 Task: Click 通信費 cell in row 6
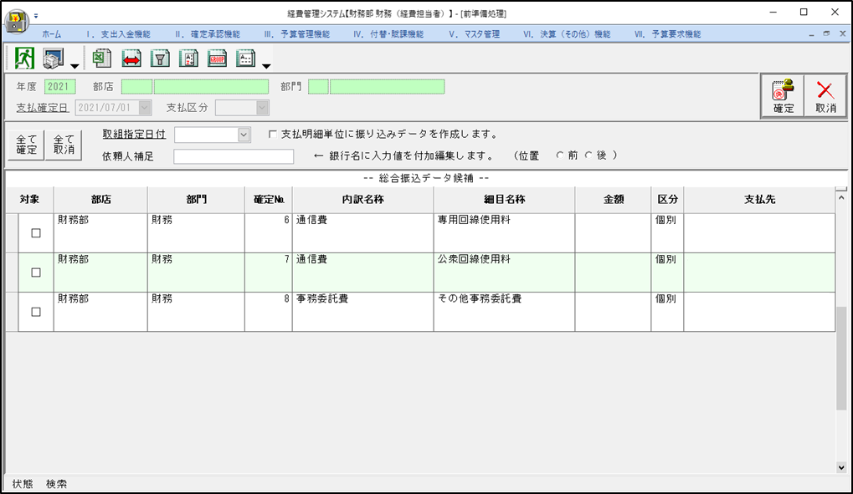point(362,233)
